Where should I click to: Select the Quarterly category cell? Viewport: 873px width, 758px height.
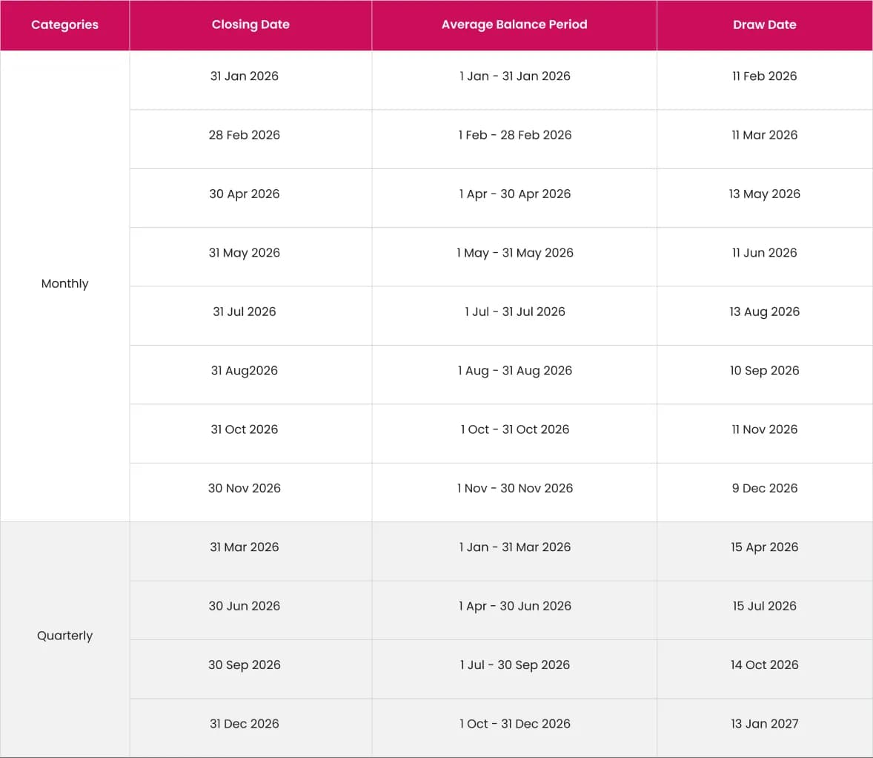[64, 636]
